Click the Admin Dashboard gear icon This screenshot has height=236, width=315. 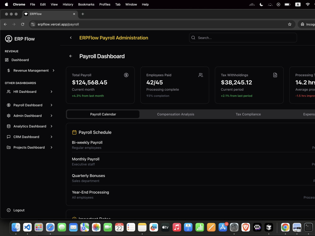[x=9, y=115]
